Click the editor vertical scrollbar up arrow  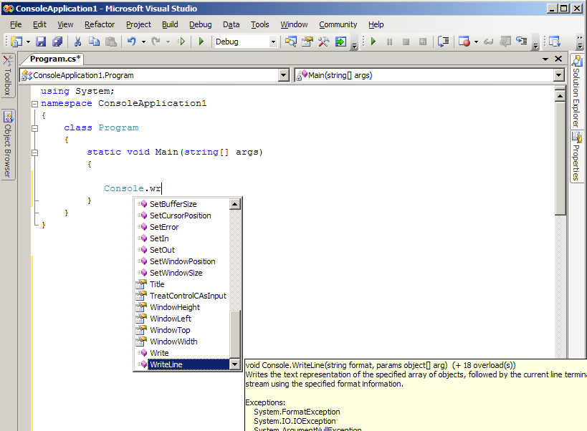click(x=560, y=96)
